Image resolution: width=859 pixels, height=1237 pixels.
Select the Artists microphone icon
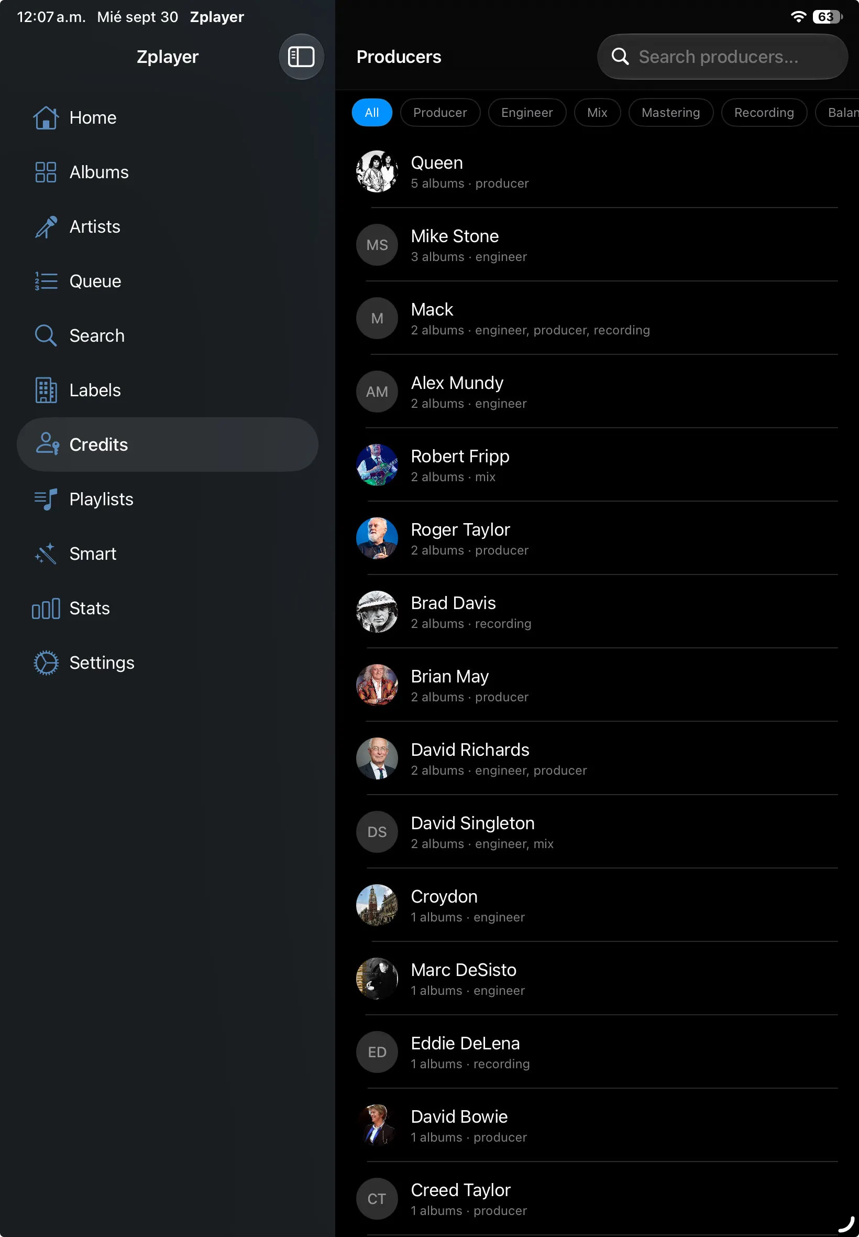point(46,227)
